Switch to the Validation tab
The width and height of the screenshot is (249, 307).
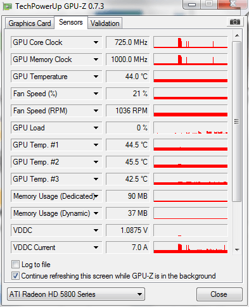click(105, 23)
